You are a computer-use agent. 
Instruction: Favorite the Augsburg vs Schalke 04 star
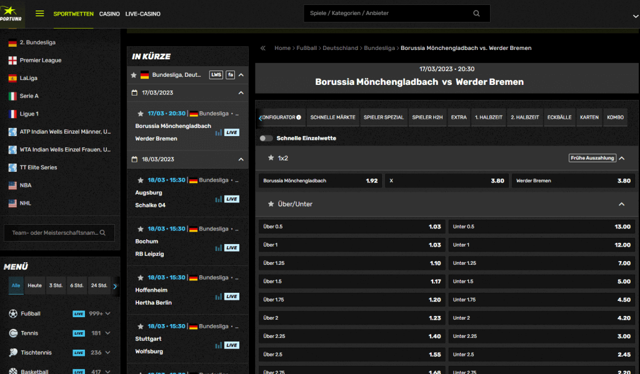[141, 180]
